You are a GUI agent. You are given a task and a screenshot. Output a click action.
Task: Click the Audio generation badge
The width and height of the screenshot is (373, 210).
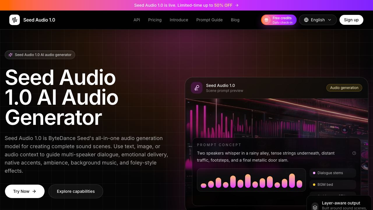pyautogui.click(x=344, y=88)
